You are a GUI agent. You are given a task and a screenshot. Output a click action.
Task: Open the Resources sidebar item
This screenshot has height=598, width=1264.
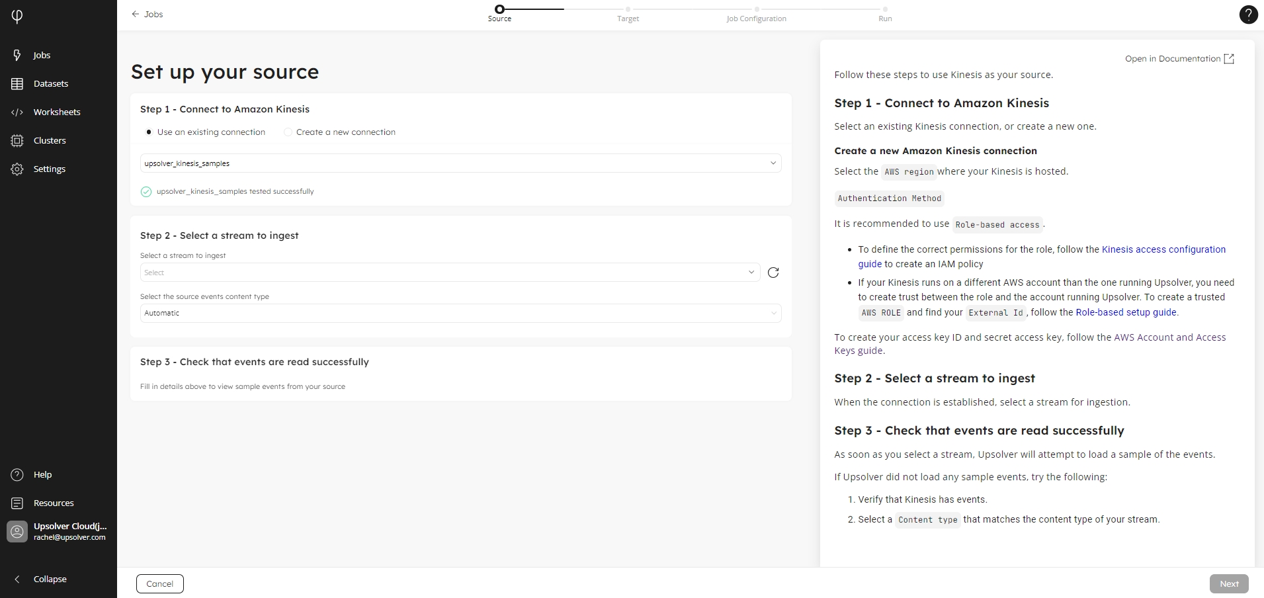pyautogui.click(x=53, y=503)
